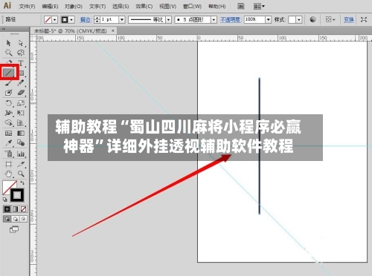Swap fill and stroke colors
This screenshot has height=276, width=372.
pyautogui.click(x=22, y=183)
